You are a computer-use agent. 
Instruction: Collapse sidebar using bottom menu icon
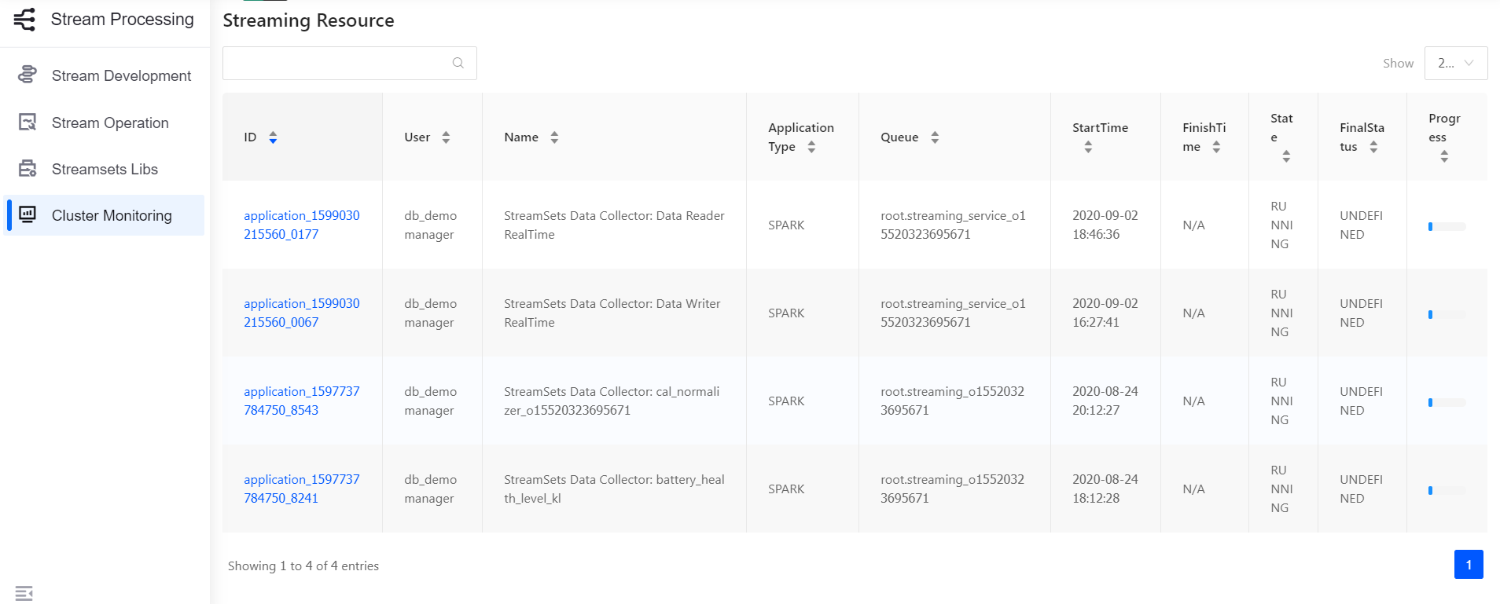click(x=24, y=593)
